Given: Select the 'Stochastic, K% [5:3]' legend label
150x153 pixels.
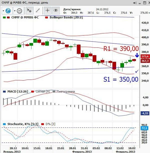Looking at the screenshot, I should (23, 124).
